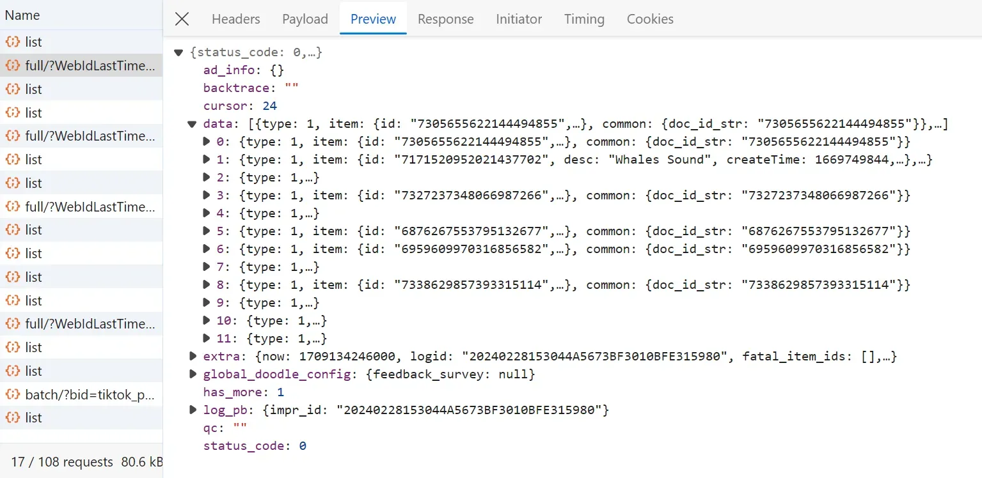The image size is (982, 478).
Task: Expand the extra object
Action: (193, 356)
